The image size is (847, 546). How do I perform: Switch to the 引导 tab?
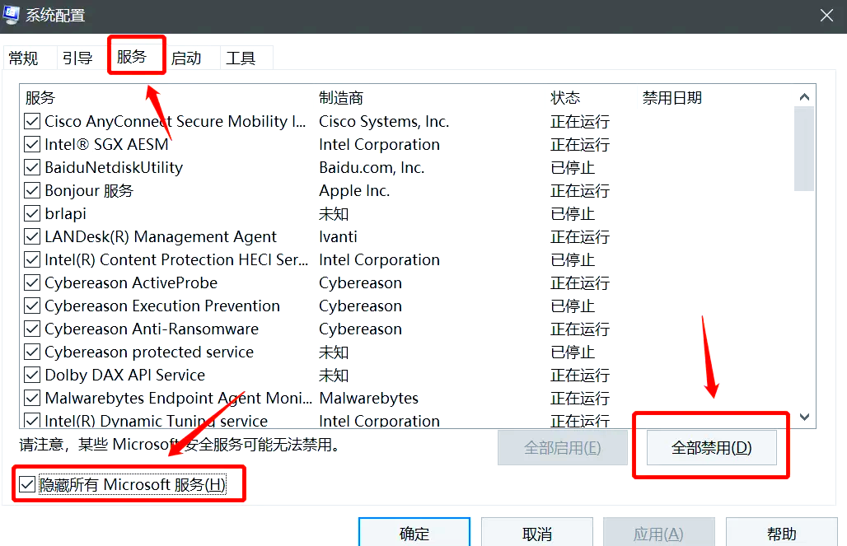pyautogui.click(x=77, y=58)
